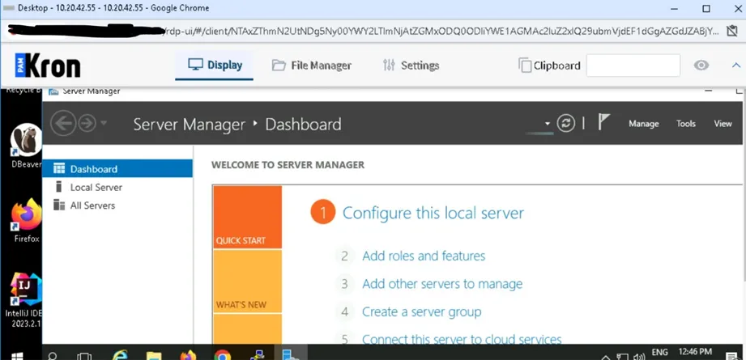746x360 pixels.
Task: Open the dropdown arrow beside refresh
Action: pyautogui.click(x=548, y=124)
